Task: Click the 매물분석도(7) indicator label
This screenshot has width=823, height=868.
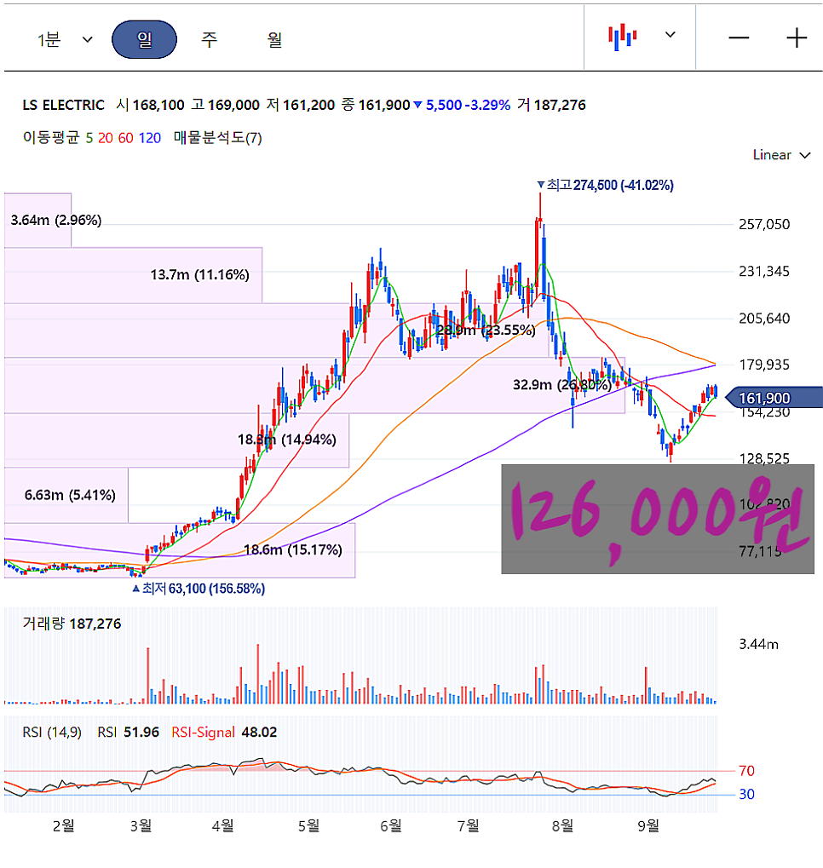Action: pyautogui.click(x=217, y=138)
